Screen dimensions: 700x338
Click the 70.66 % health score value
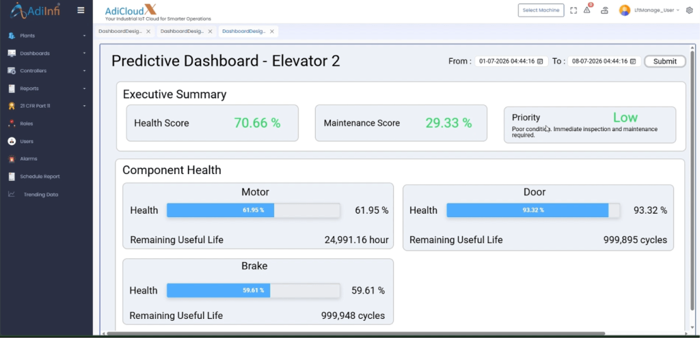(258, 123)
